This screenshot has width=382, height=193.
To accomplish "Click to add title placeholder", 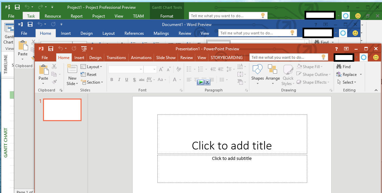I will (232, 134).
